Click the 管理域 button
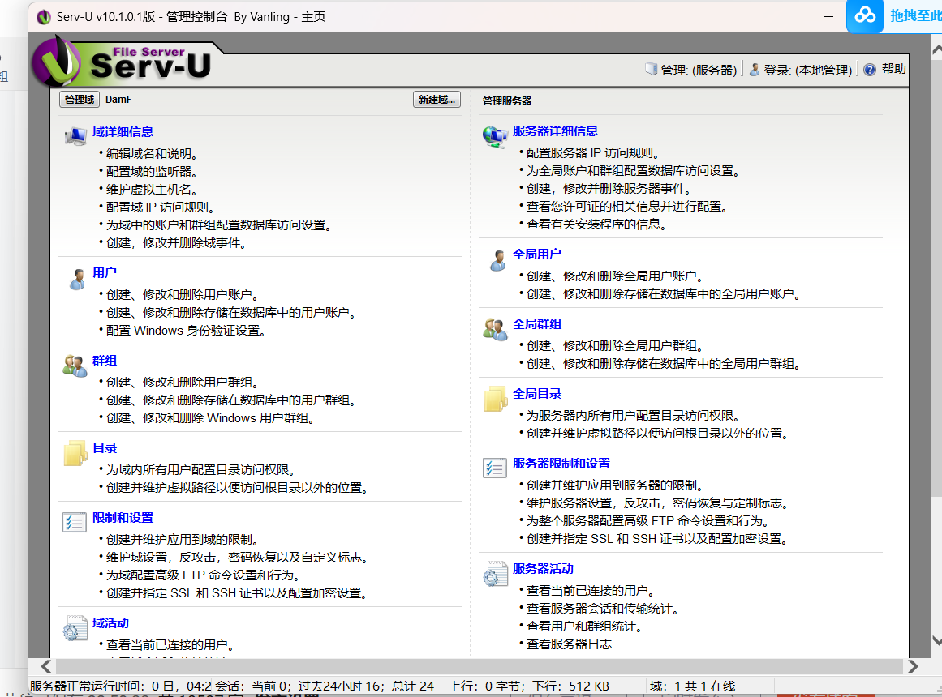The height and width of the screenshot is (697, 942). click(x=80, y=100)
